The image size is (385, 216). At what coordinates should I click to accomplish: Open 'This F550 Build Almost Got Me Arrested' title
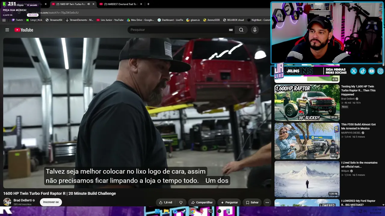358,126
